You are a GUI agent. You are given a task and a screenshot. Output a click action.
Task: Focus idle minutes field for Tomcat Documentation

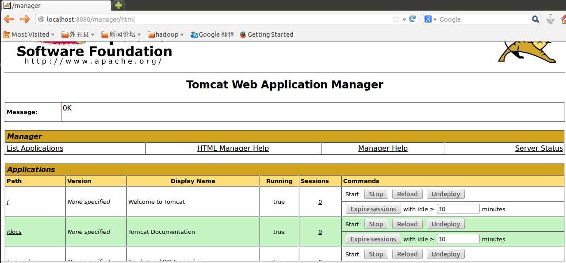point(458,239)
